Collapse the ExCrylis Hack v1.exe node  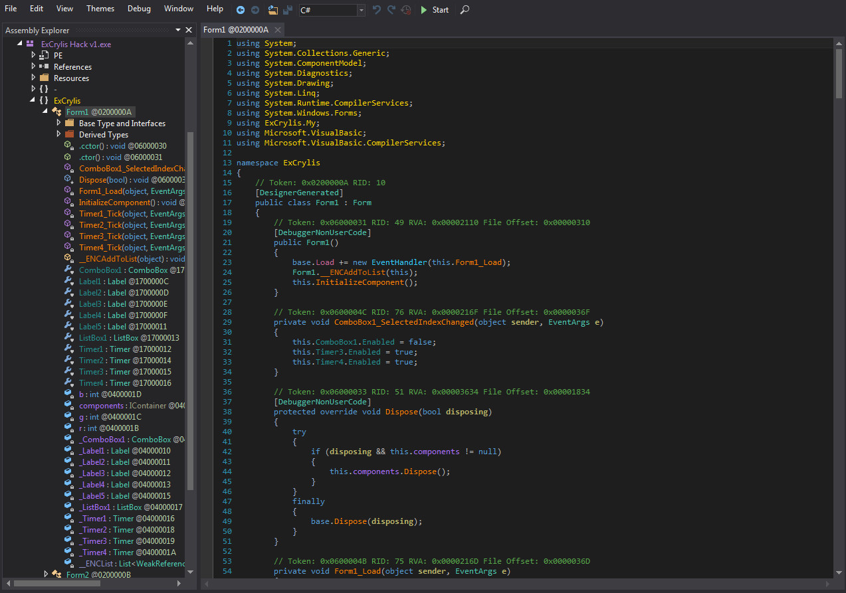19,44
